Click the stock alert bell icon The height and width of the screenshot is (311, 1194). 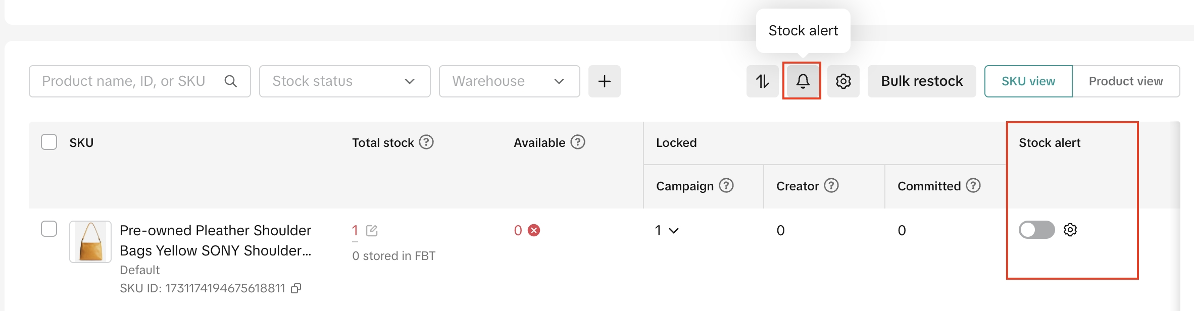tap(802, 81)
